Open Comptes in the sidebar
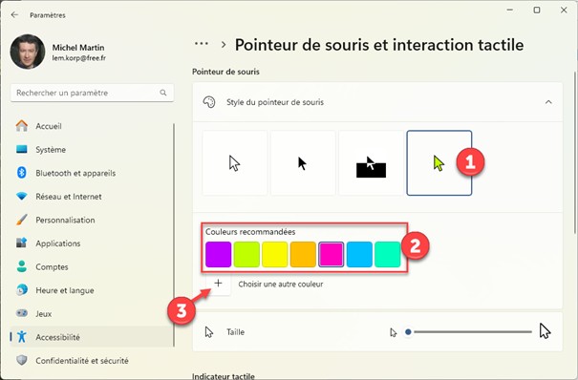This screenshot has height=380, width=578. [92, 267]
